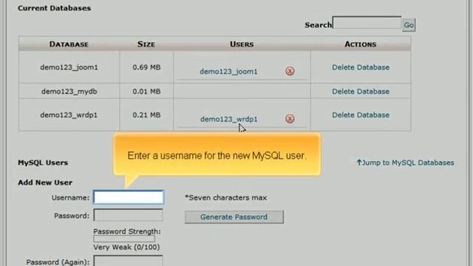Select the Database column header
Screen dimensions: 473x266
pyautogui.click(x=69, y=44)
